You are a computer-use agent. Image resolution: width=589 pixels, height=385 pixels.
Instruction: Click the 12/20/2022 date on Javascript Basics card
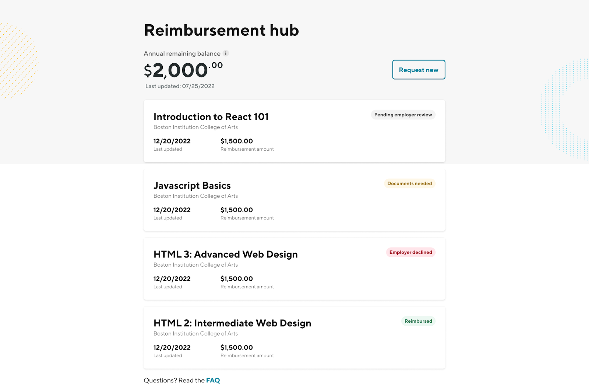pos(172,210)
